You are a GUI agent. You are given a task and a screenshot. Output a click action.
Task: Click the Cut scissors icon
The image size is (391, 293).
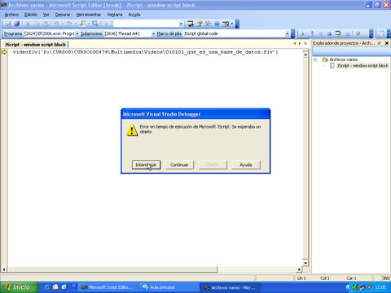(28, 24)
